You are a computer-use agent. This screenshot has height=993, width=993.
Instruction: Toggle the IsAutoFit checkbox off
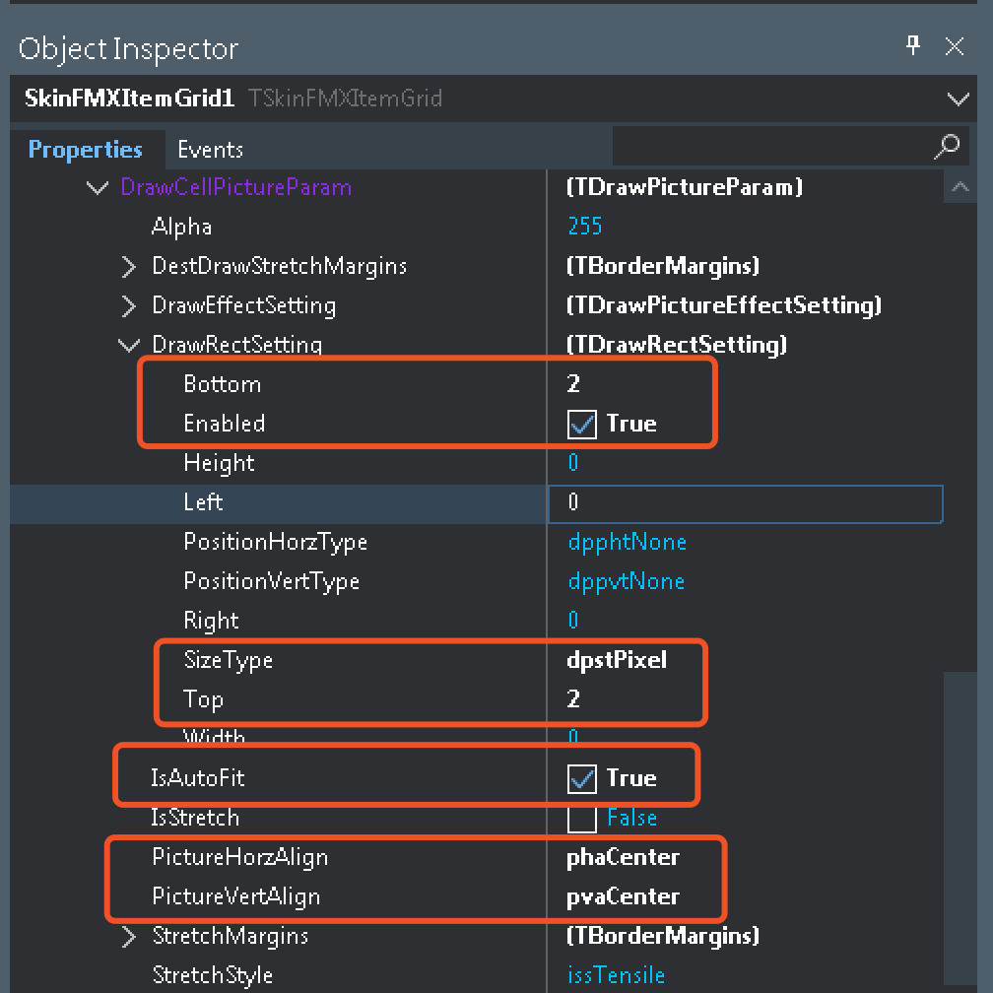pos(581,779)
